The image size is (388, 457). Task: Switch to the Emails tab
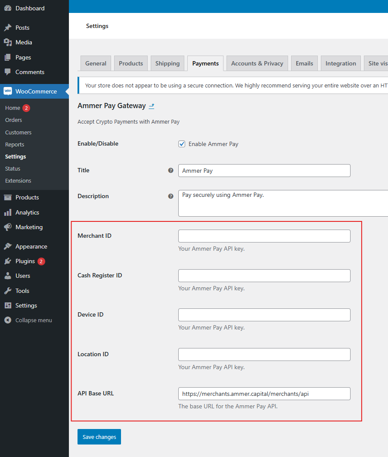point(304,63)
